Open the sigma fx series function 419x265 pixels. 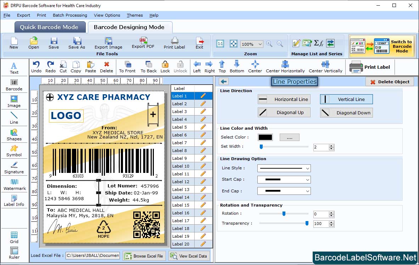319,43
